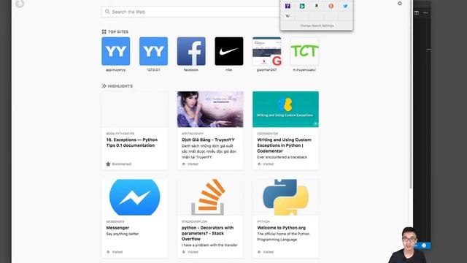The image size is (467, 263).
Task: Open the Nike top site tile
Action: click(229, 51)
